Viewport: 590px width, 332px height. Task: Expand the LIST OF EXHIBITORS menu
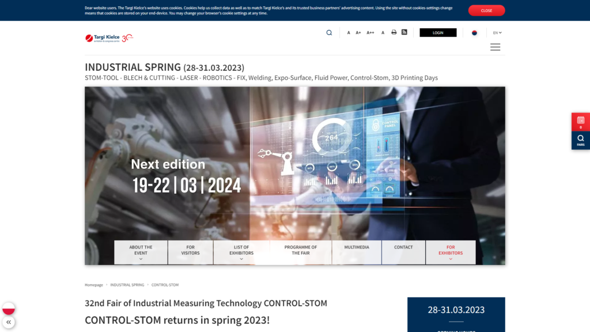[241, 252]
